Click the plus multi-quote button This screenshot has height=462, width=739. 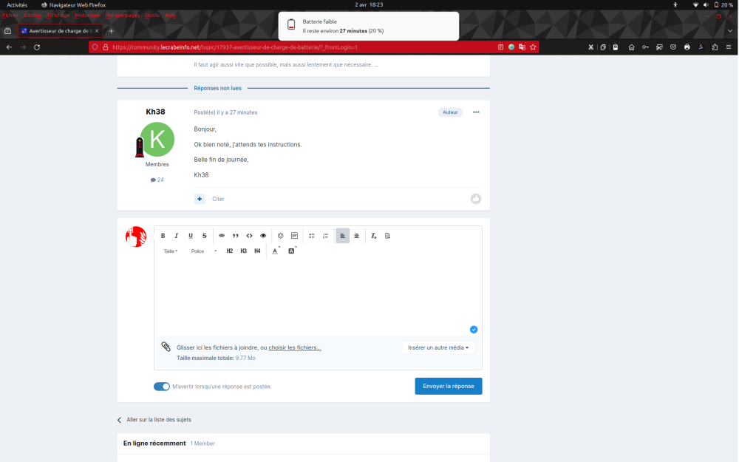tap(200, 199)
